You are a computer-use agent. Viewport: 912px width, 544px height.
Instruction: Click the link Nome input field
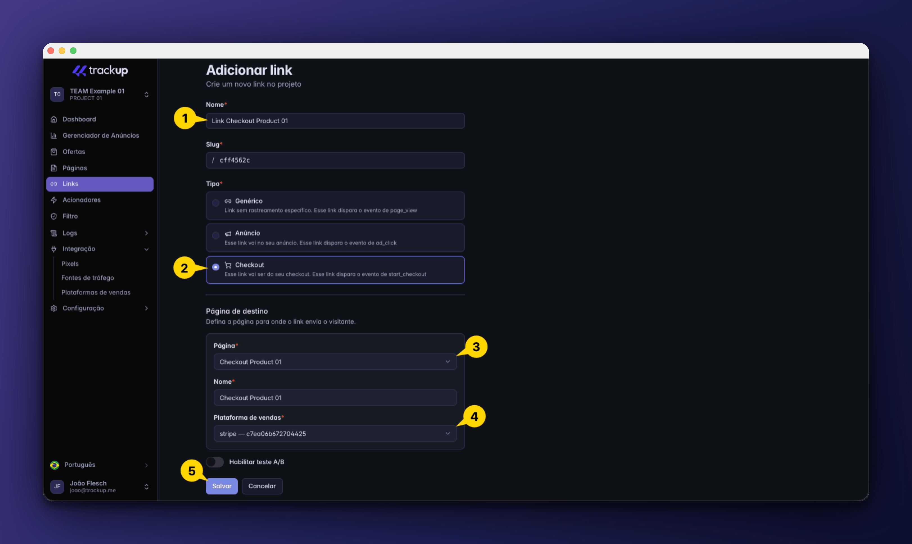point(335,121)
